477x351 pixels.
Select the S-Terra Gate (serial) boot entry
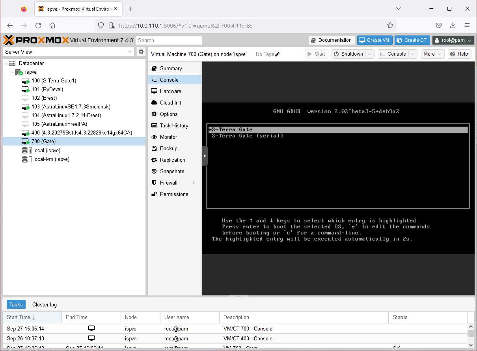[x=248, y=136]
